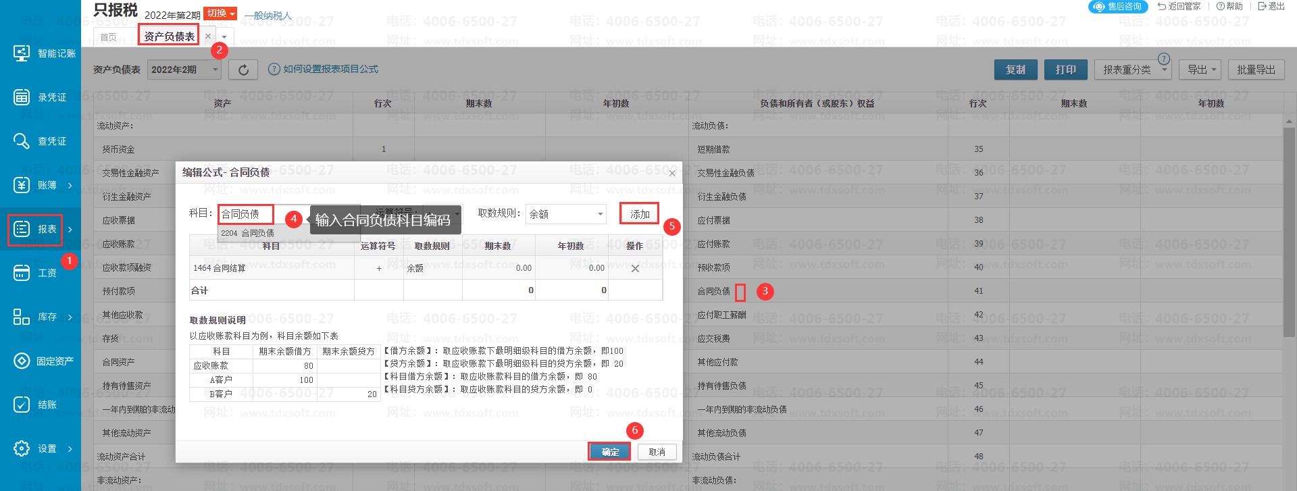This screenshot has height=491, width=1297.
Task: Click the 科目 input field
Action: click(x=246, y=214)
